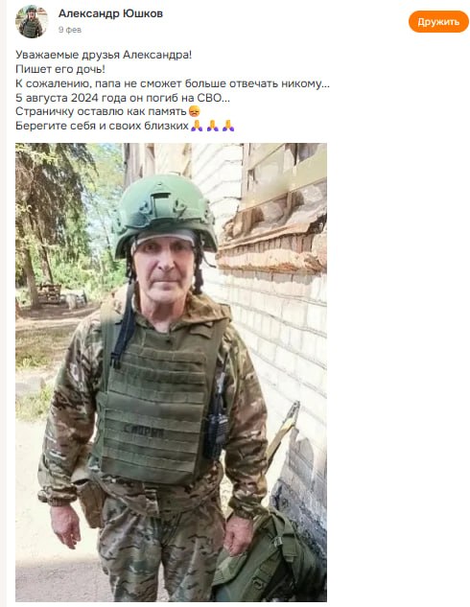
Task: Click the last praying hands emoji
Action: (228, 126)
